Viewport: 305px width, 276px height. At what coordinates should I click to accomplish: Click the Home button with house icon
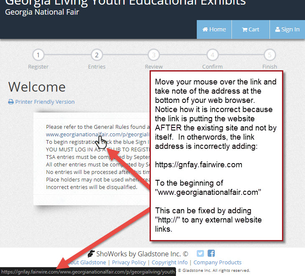point(214,29)
